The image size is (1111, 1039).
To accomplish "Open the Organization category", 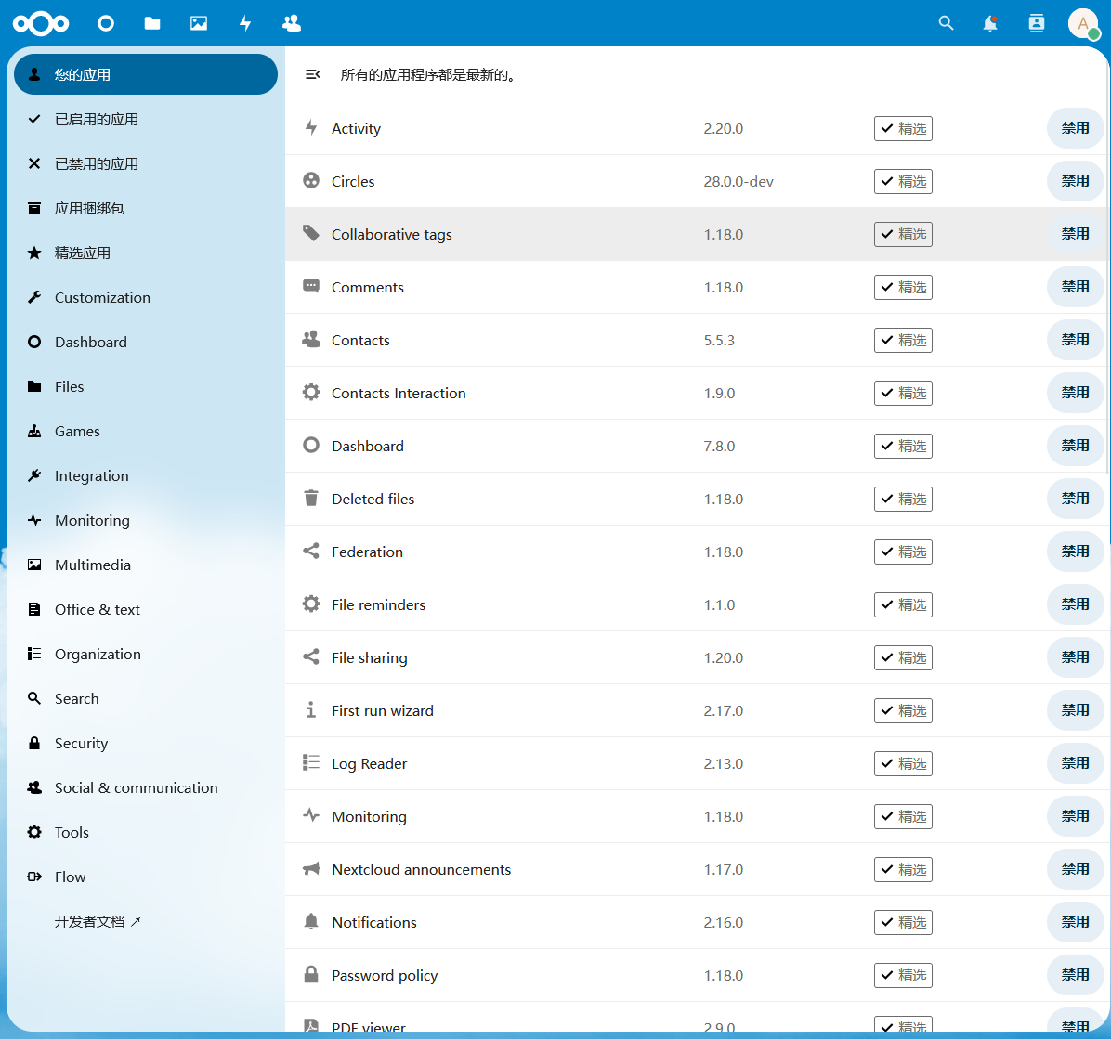I will click(145, 655).
